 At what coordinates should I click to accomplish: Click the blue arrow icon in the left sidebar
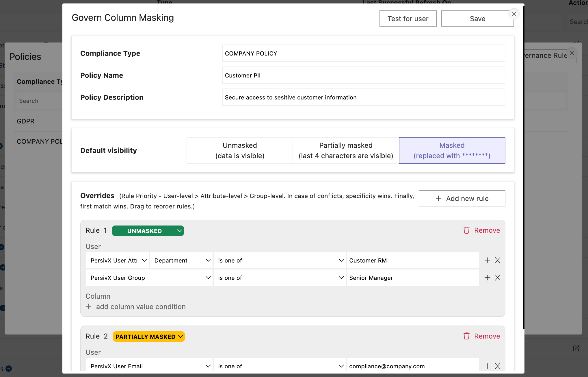(8, 369)
